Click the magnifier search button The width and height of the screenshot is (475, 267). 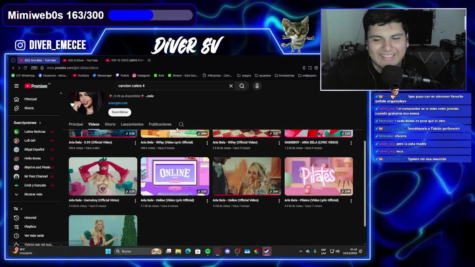pos(242,86)
